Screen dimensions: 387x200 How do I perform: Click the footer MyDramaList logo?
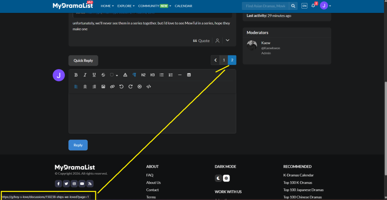tap(75, 167)
